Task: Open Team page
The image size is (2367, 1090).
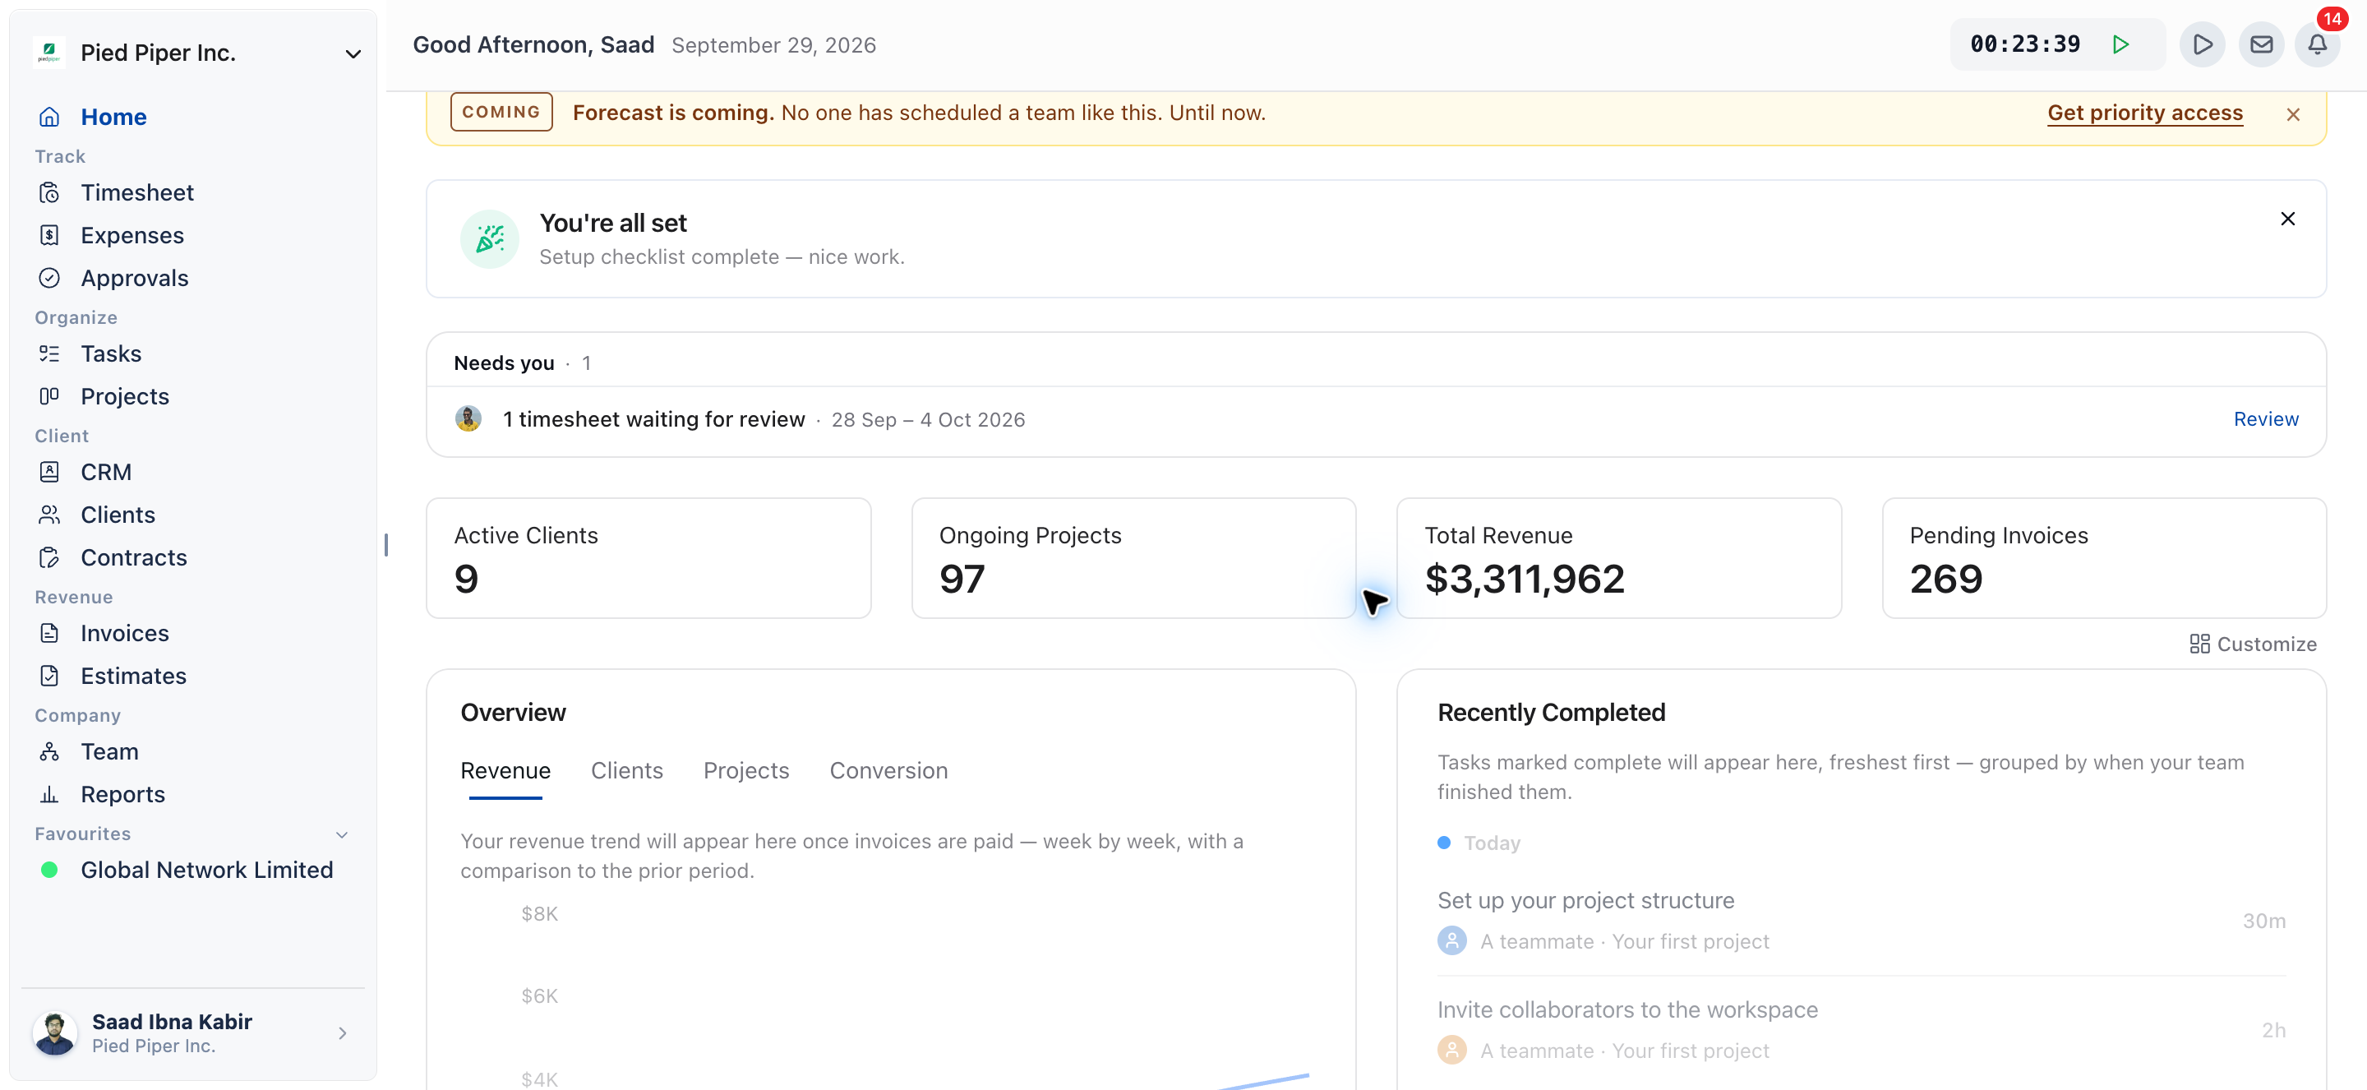Action: coord(108,752)
